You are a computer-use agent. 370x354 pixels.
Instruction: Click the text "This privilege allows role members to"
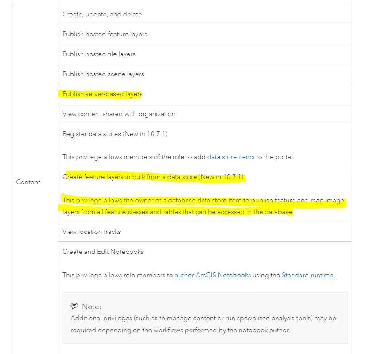[x=117, y=275]
